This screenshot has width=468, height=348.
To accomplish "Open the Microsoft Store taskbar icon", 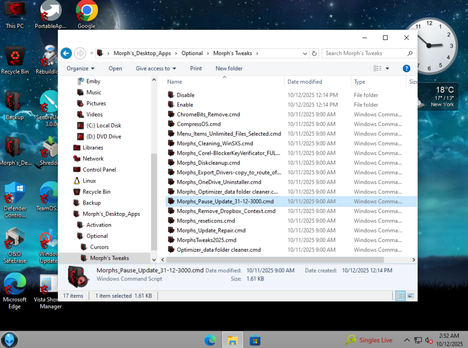I will click(255, 340).
